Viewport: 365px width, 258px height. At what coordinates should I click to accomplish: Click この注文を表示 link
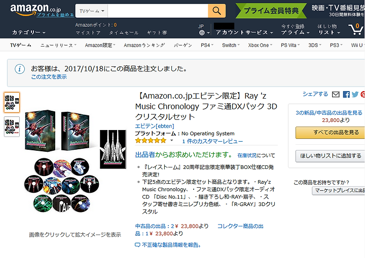pos(49,77)
